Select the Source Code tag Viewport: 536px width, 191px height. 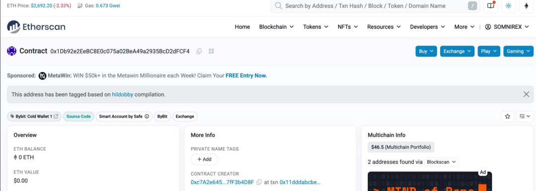coord(78,117)
